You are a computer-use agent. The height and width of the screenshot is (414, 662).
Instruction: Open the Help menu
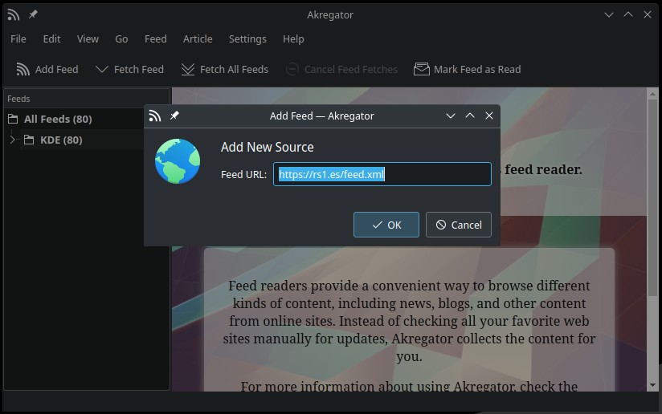[x=293, y=39]
